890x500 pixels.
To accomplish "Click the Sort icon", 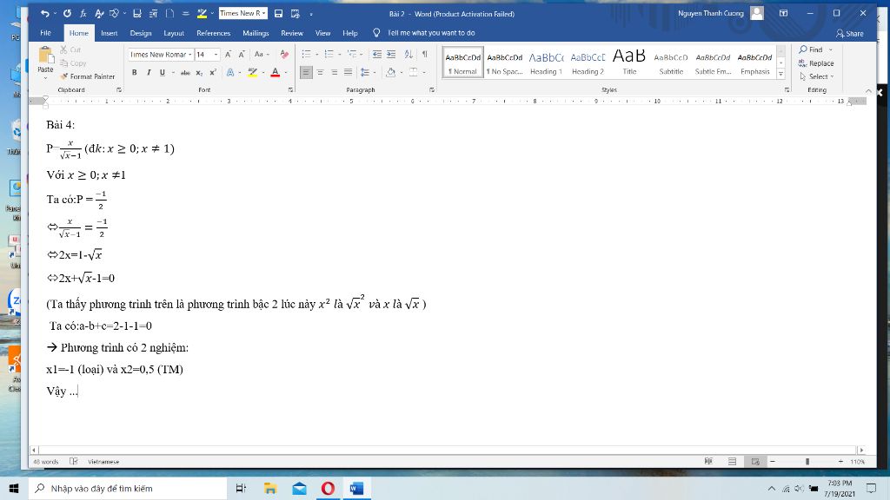I will (x=408, y=55).
